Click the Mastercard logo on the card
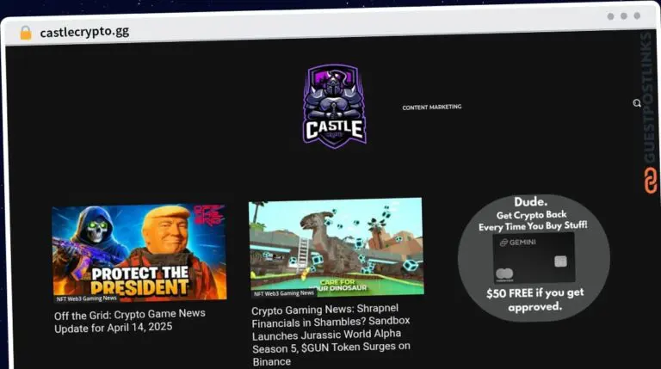 503,275
